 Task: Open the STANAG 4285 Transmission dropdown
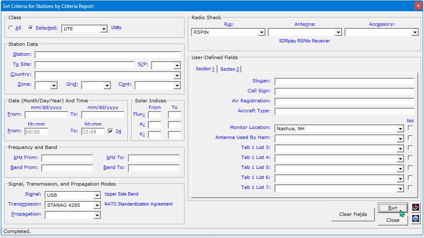coord(97,205)
